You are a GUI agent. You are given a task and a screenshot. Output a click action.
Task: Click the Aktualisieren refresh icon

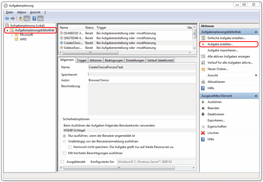click(x=203, y=82)
